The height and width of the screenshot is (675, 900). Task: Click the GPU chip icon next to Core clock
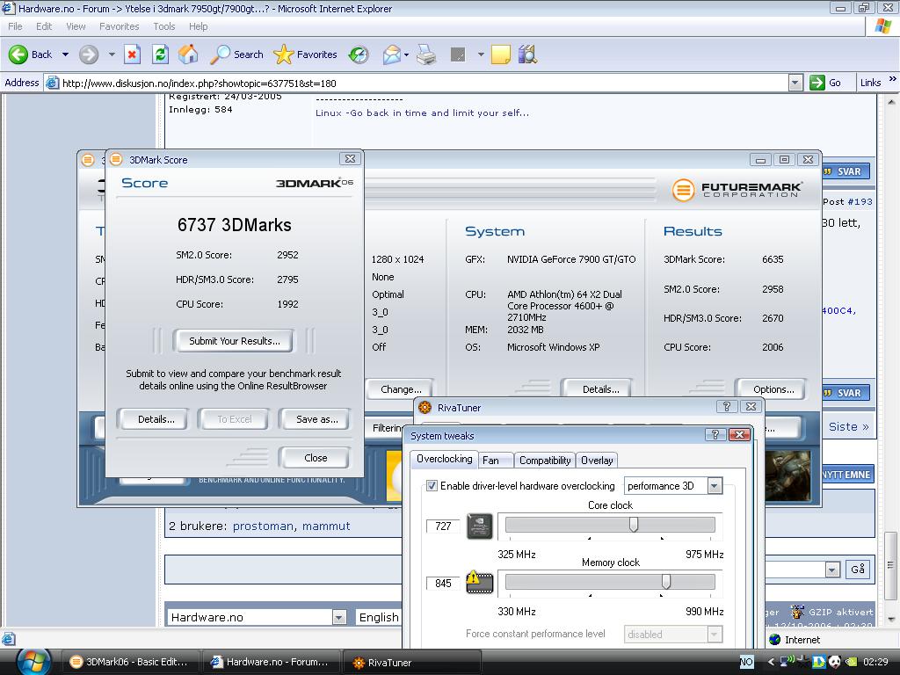pyautogui.click(x=480, y=526)
